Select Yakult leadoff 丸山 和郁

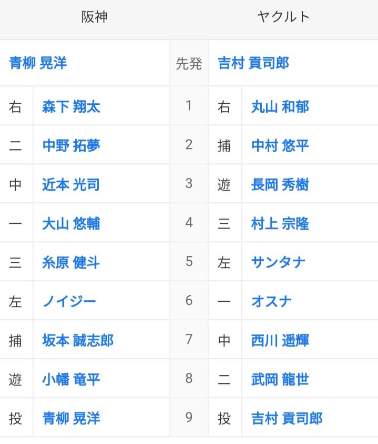point(280,107)
